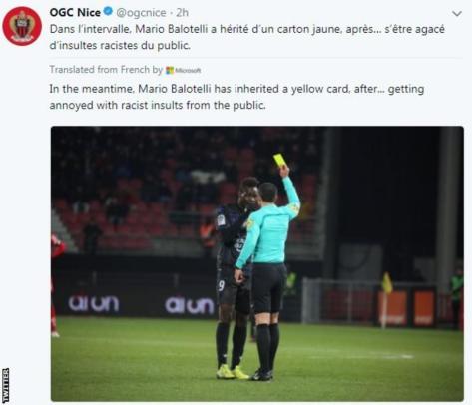Click the vertical TWITTER watermark
Image resolution: width=472 pixels, height=405 pixels.
click(x=5, y=385)
